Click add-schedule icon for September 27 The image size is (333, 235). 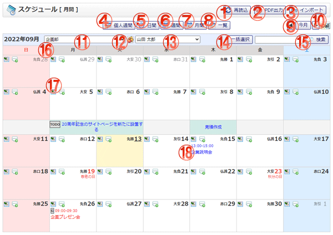tap(100, 204)
